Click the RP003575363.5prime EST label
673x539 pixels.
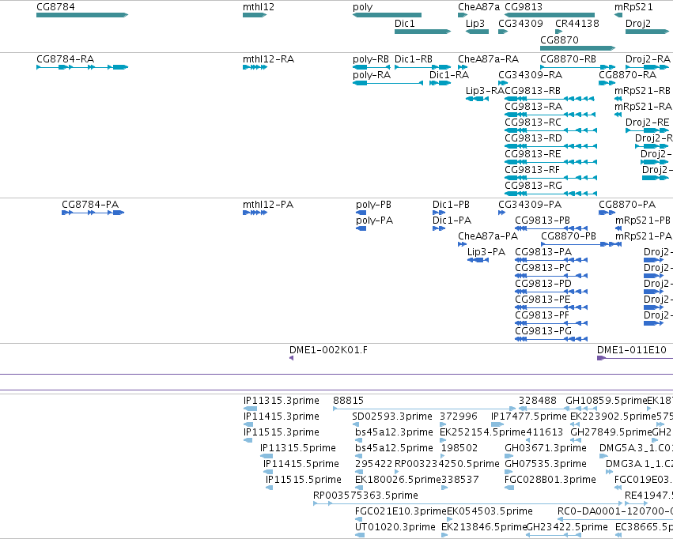pyautogui.click(x=365, y=496)
